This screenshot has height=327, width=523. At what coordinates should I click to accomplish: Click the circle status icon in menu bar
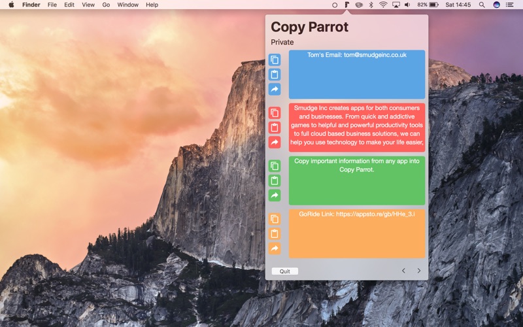coord(335,5)
